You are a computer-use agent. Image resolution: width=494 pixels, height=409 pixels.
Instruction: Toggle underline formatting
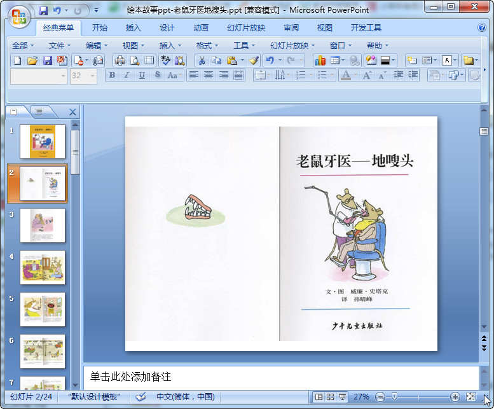tap(142, 75)
